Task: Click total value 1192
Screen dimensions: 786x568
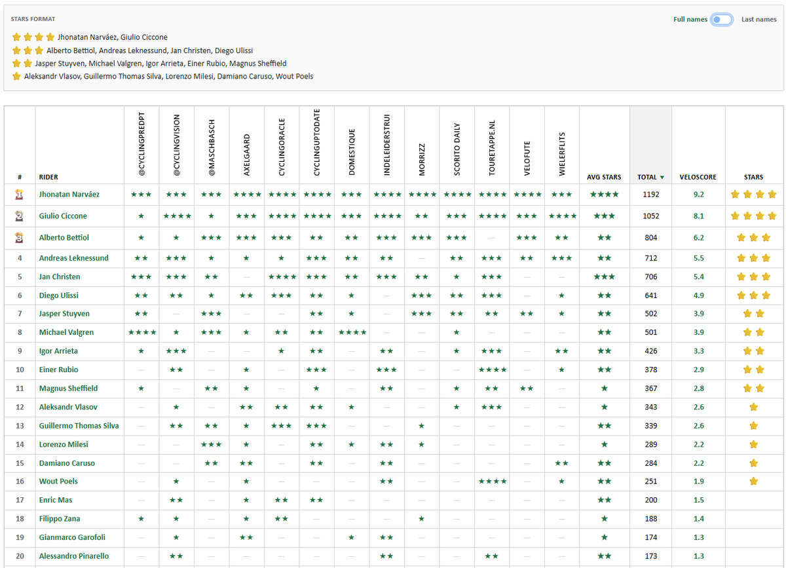Action: [x=651, y=195]
